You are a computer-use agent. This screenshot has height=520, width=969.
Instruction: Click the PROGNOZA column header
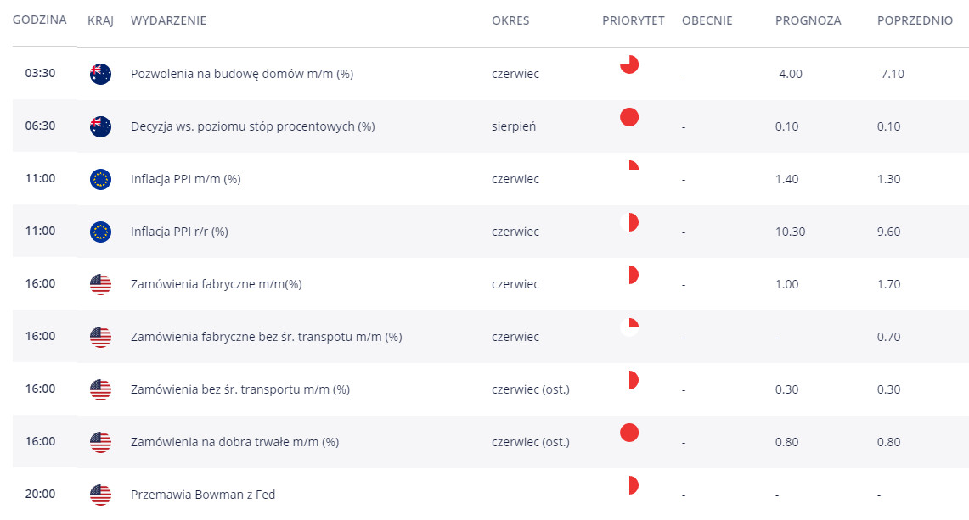click(808, 20)
